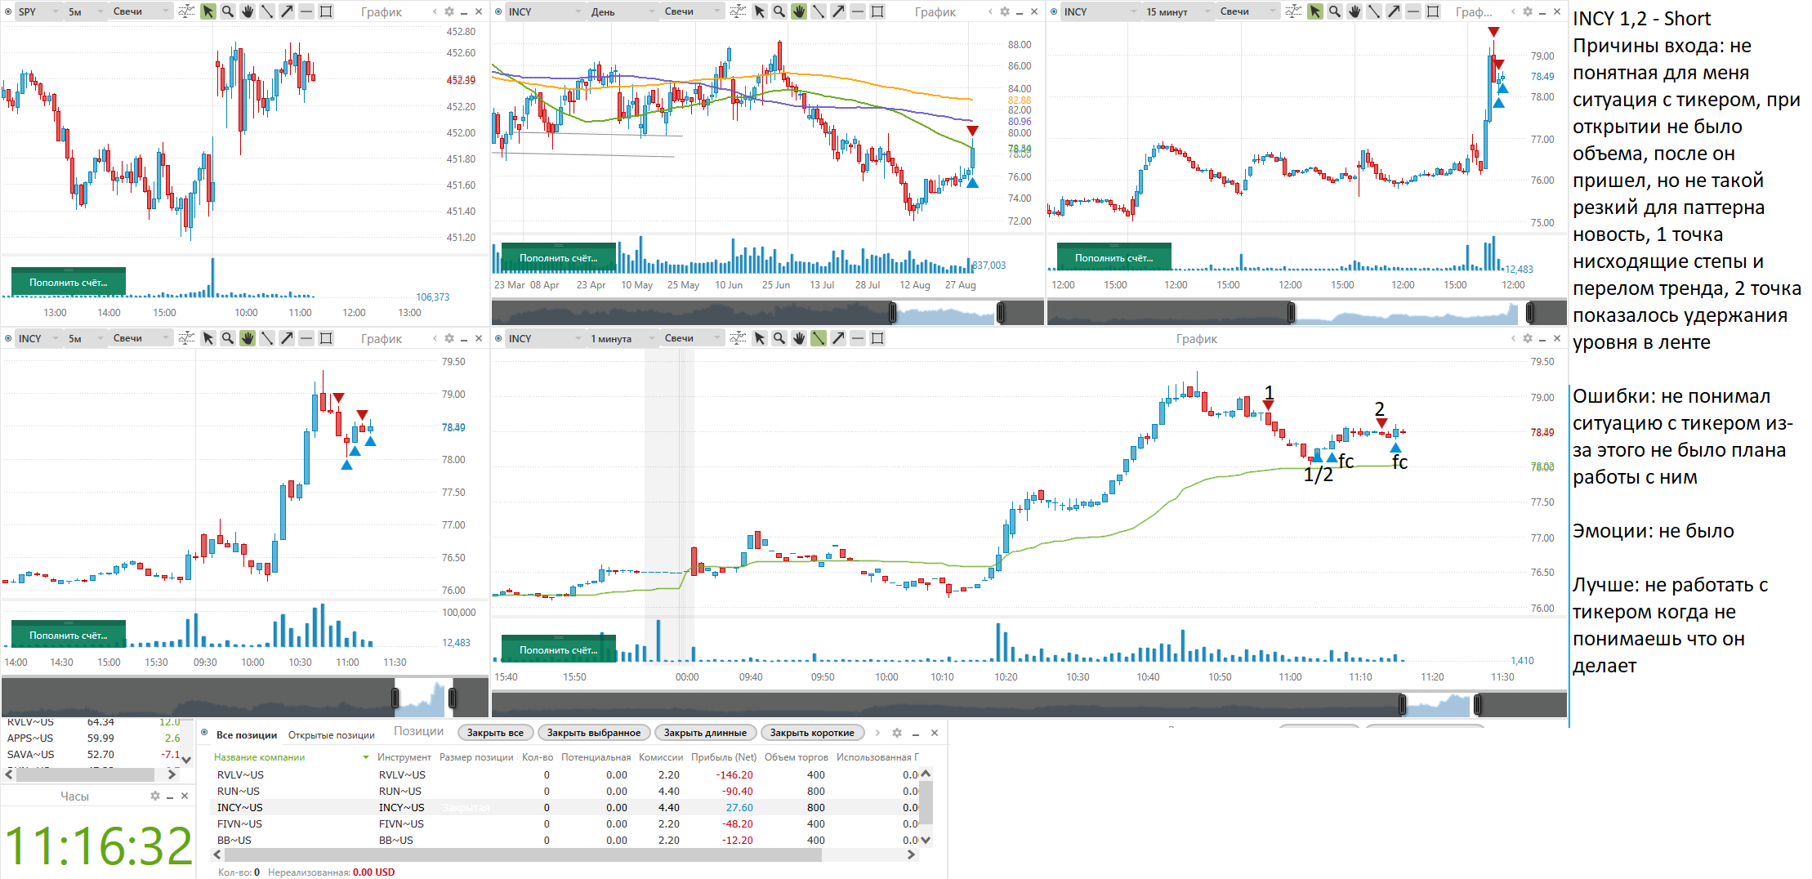This screenshot has height=879, width=1812.
Task: Select SAVA~US in watchlist
Action: 30,754
